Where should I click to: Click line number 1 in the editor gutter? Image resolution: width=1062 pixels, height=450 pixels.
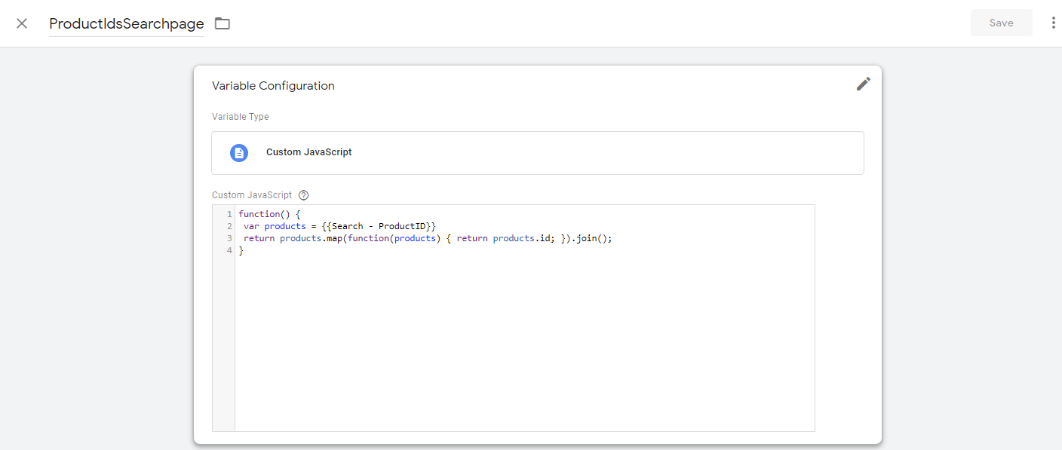(x=229, y=214)
